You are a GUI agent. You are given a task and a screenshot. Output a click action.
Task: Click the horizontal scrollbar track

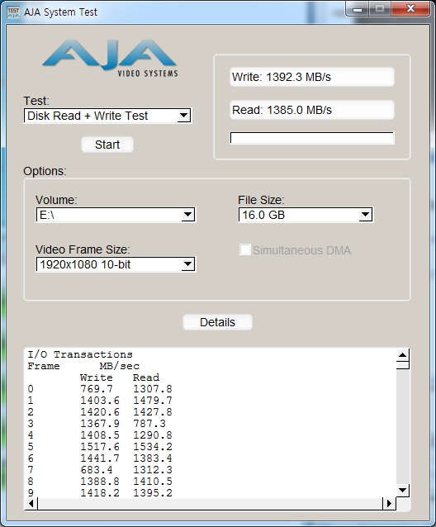pyautogui.click(x=211, y=503)
